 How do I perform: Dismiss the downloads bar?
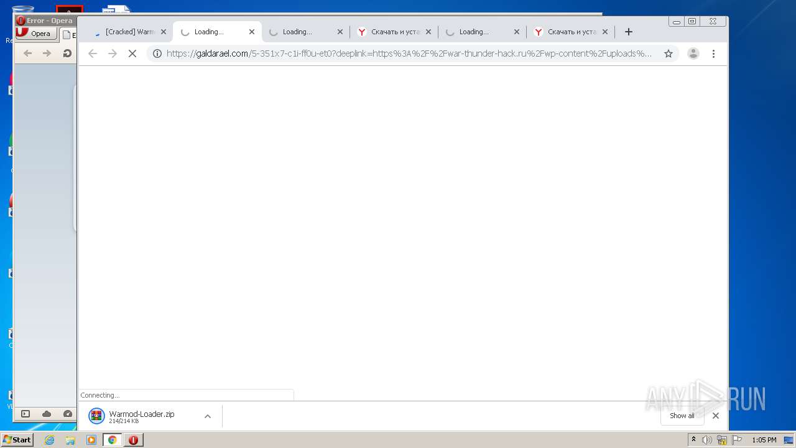click(x=716, y=416)
